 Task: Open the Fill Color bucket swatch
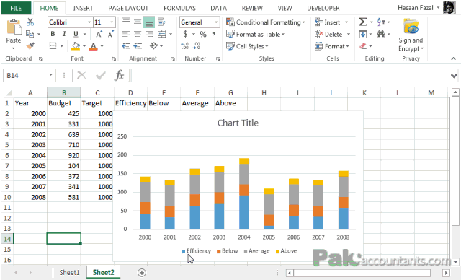(76, 46)
